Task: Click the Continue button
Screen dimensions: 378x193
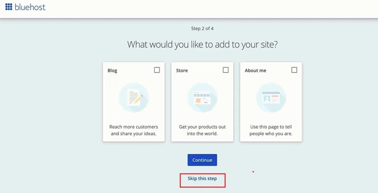Action: (x=202, y=160)
